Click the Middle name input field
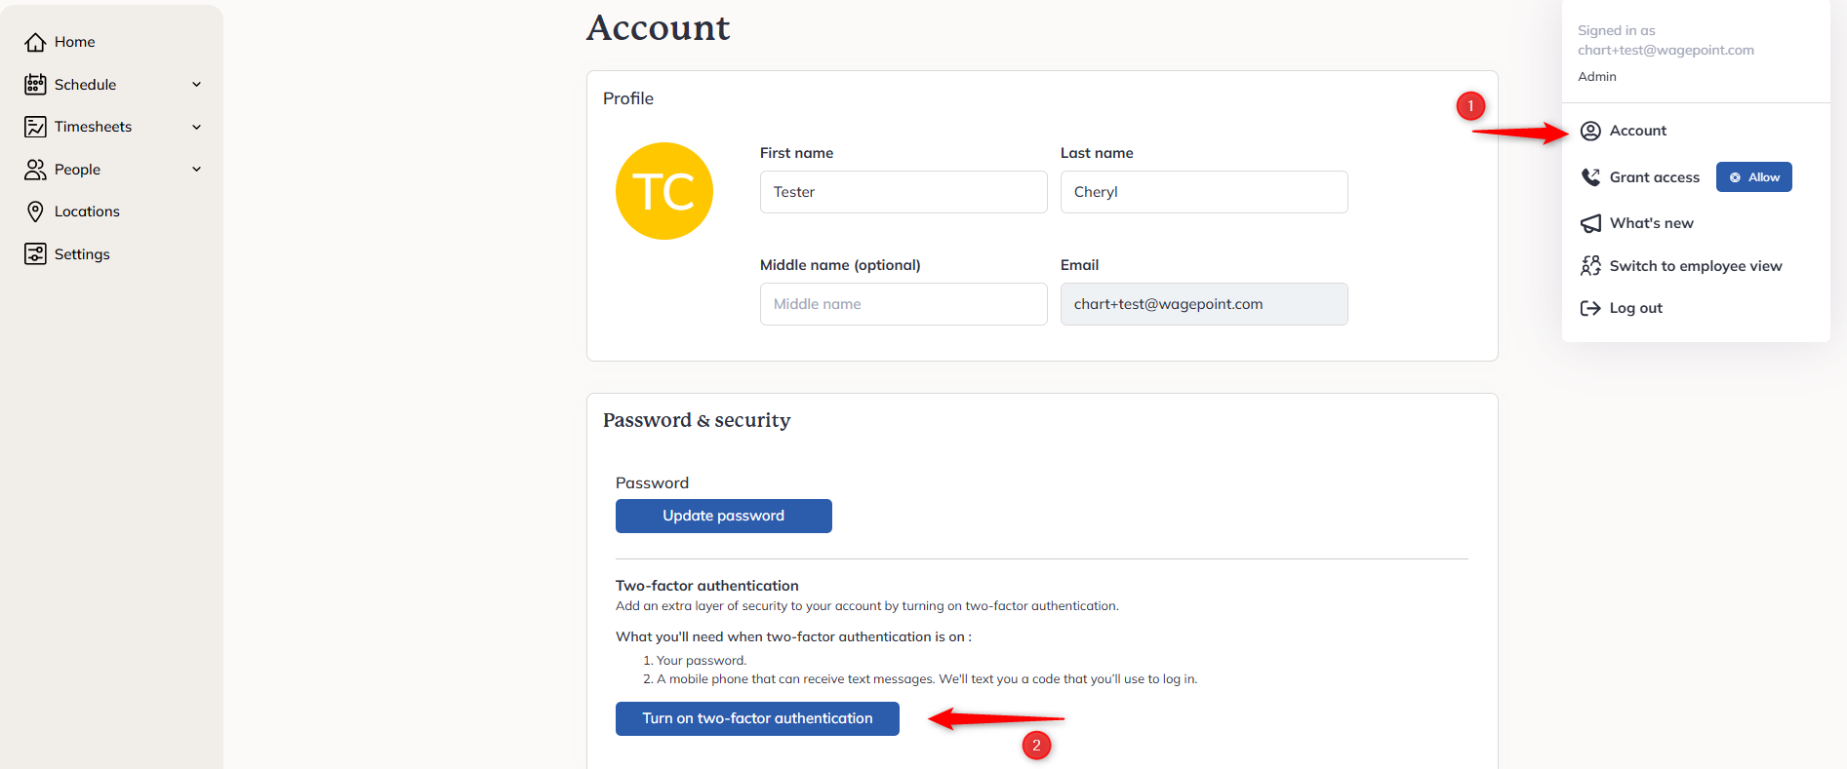 pyautogui.click(x=903, y=304)
